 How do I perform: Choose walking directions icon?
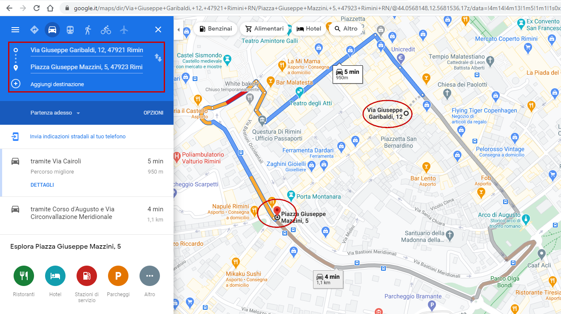tap(88, 30)
